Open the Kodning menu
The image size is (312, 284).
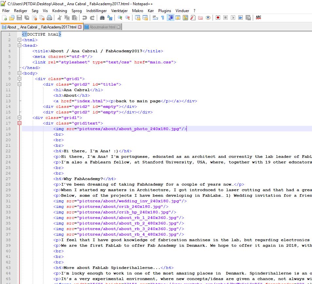[60, 10]
